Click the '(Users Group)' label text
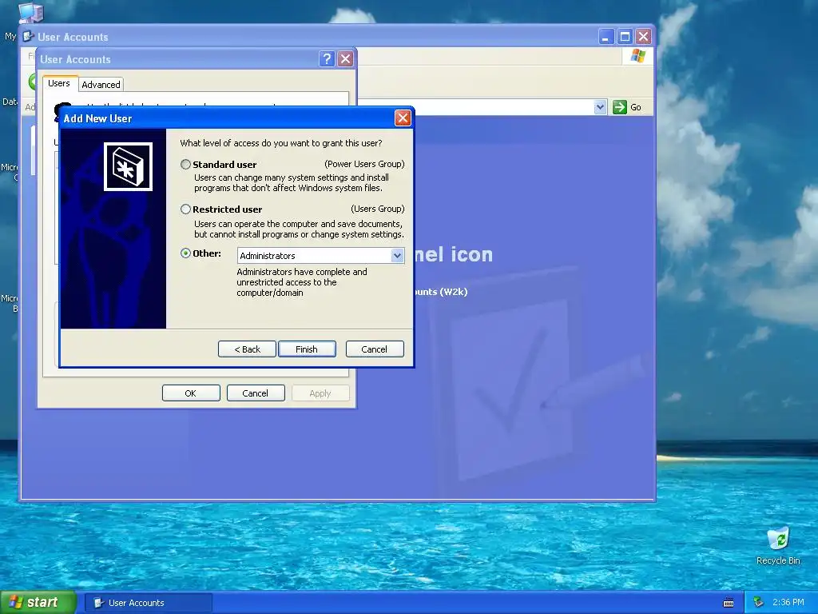The width and height of the screenshot is (818, 614). pos(378,209)
